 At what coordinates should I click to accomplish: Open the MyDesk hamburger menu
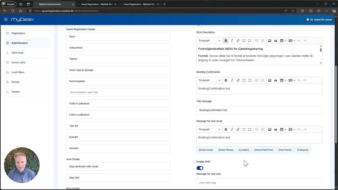click(x=6, y=20)
